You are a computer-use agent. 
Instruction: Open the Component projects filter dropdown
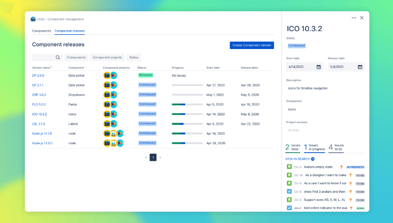107,58
